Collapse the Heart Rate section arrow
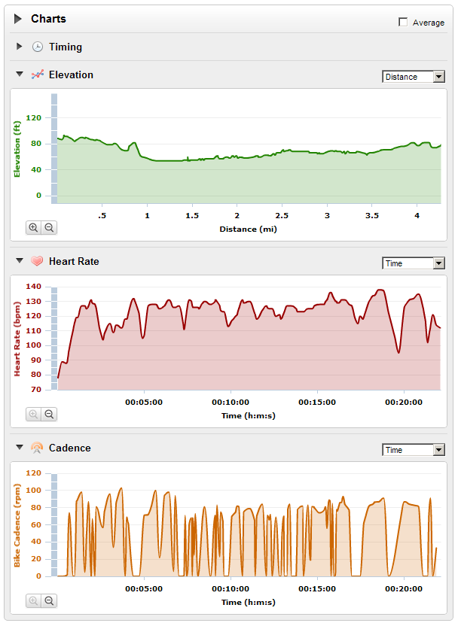The width and height of the screenshot is (458, 626). click(x=20, y=261)
